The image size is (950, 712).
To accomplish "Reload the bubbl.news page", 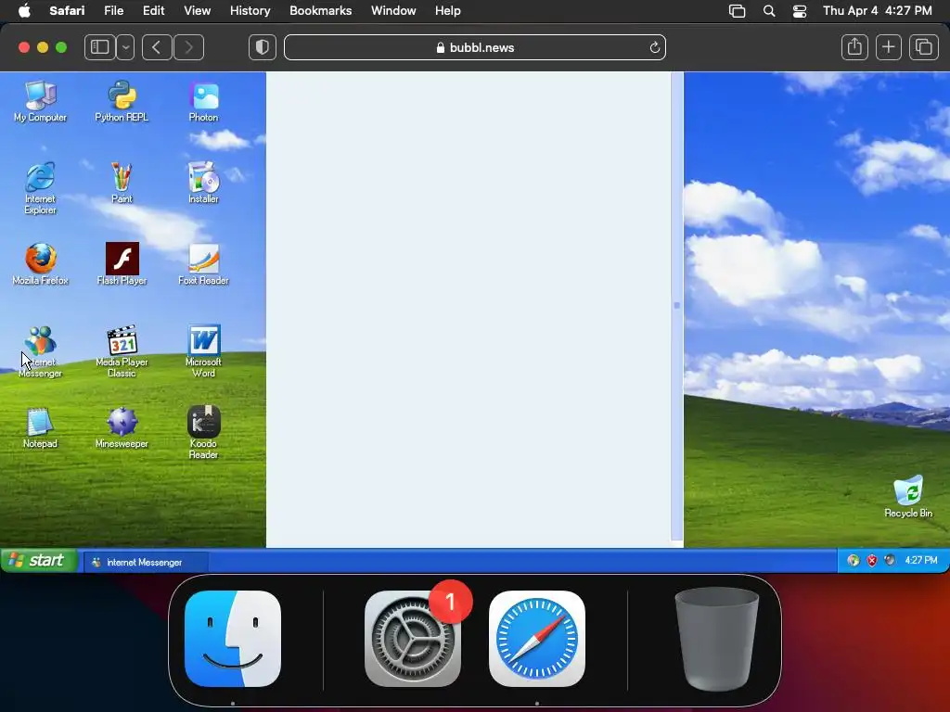I will click(654, 48).
